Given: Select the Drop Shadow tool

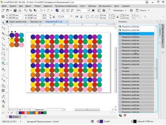Looking at the screenshot, I should [3, 86].
